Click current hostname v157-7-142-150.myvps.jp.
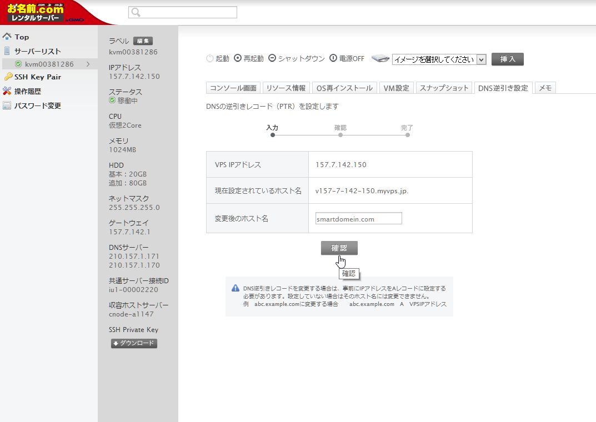The image size is (596, 422). click(362, 190)
